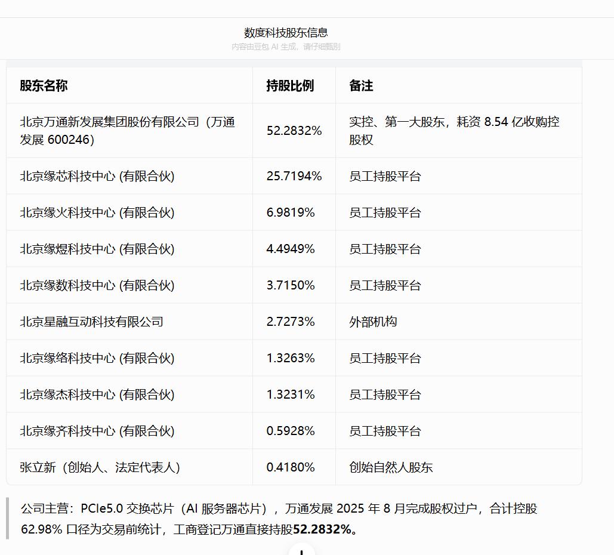
Task: Select the 0.4180% value
Action: [291, 468]
